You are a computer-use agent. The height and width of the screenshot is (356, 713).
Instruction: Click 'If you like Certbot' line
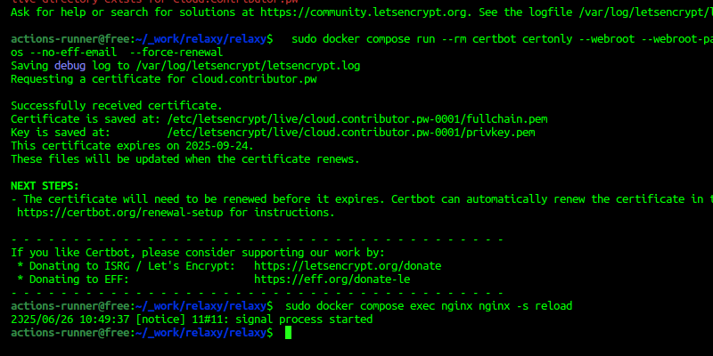pyautogui.click(x=198, y=253)
